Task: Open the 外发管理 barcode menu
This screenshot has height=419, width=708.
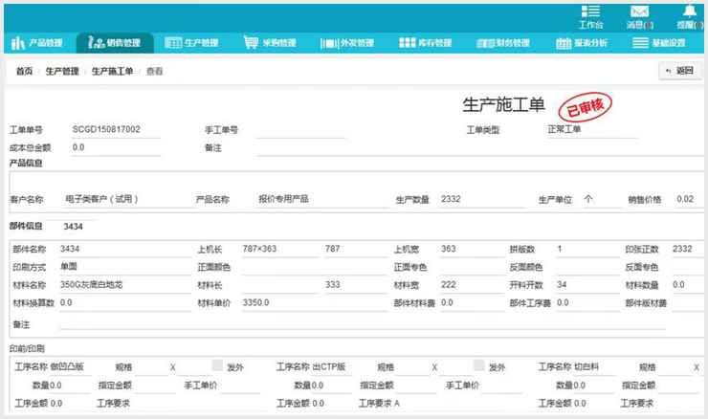Action: [x=349, y=43]
